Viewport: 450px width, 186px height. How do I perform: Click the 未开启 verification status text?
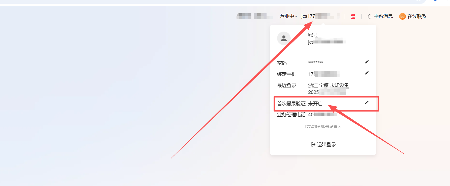(x=315, y=104)
